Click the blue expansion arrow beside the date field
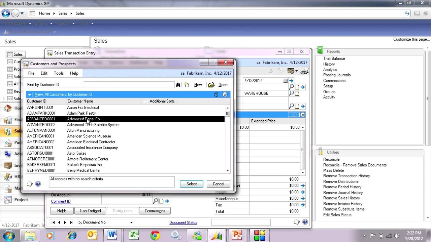Viewport: 431px width, 242px height. tap(291, 81)
